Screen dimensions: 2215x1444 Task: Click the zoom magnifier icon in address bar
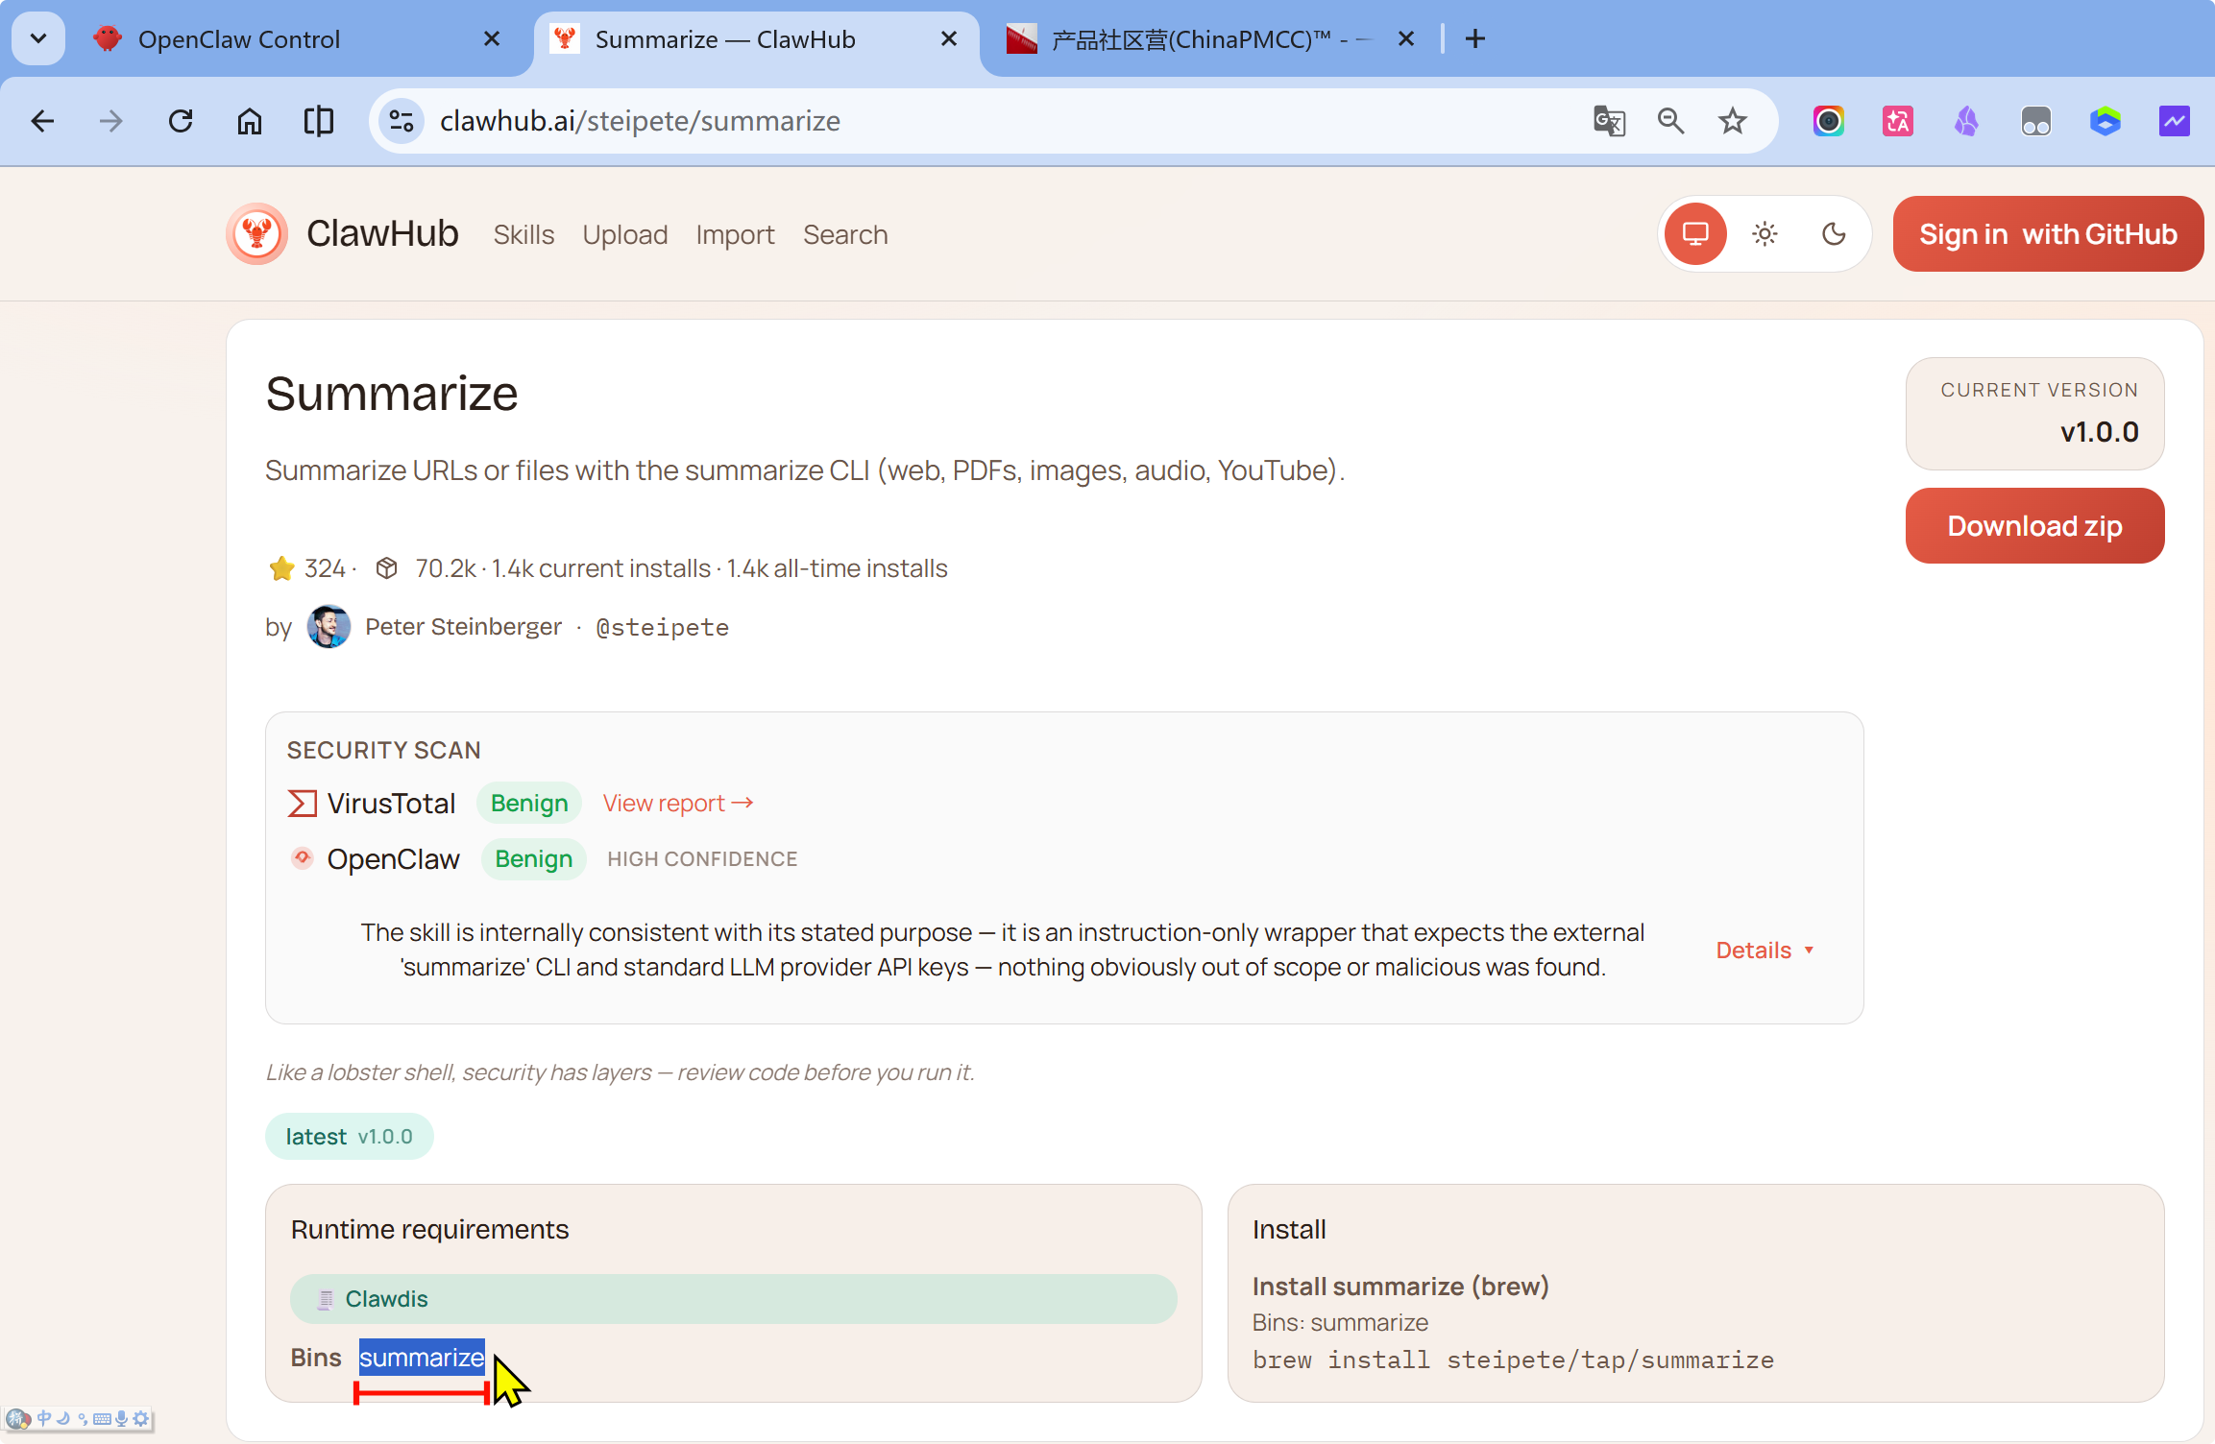coord(1670,121)
